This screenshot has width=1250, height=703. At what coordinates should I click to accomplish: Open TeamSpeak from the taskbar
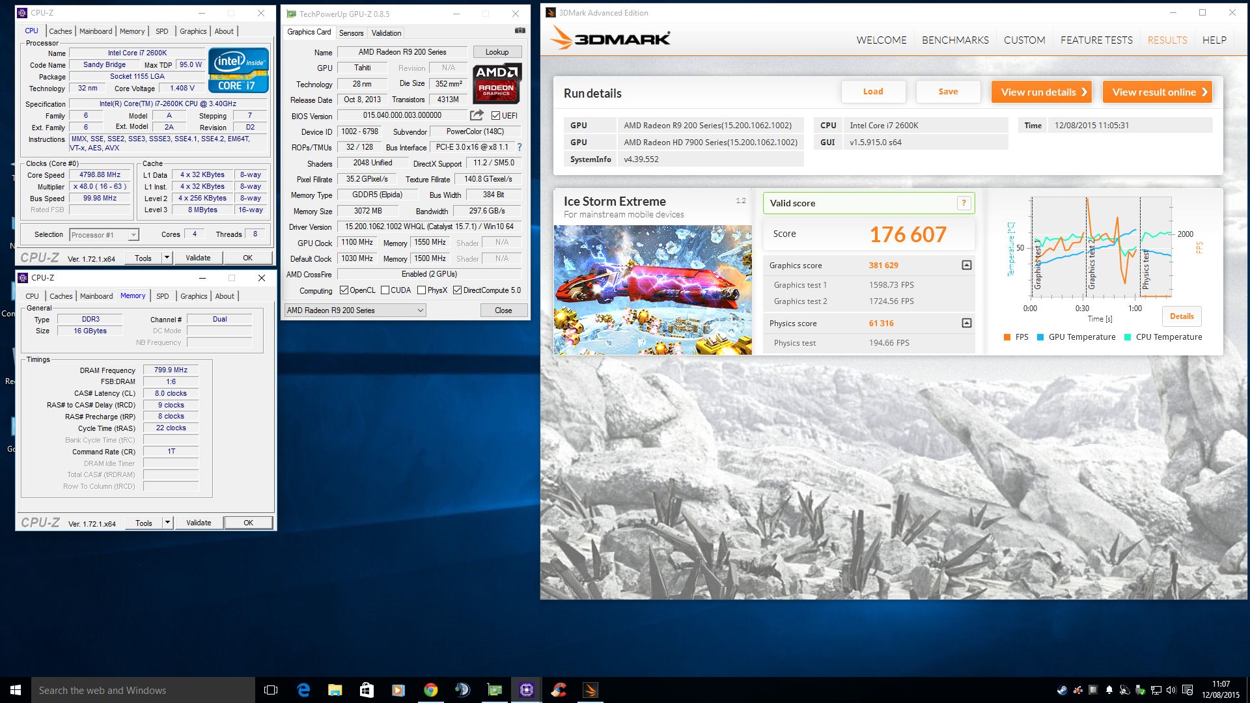pyautogui.click(x=462, y=690)
